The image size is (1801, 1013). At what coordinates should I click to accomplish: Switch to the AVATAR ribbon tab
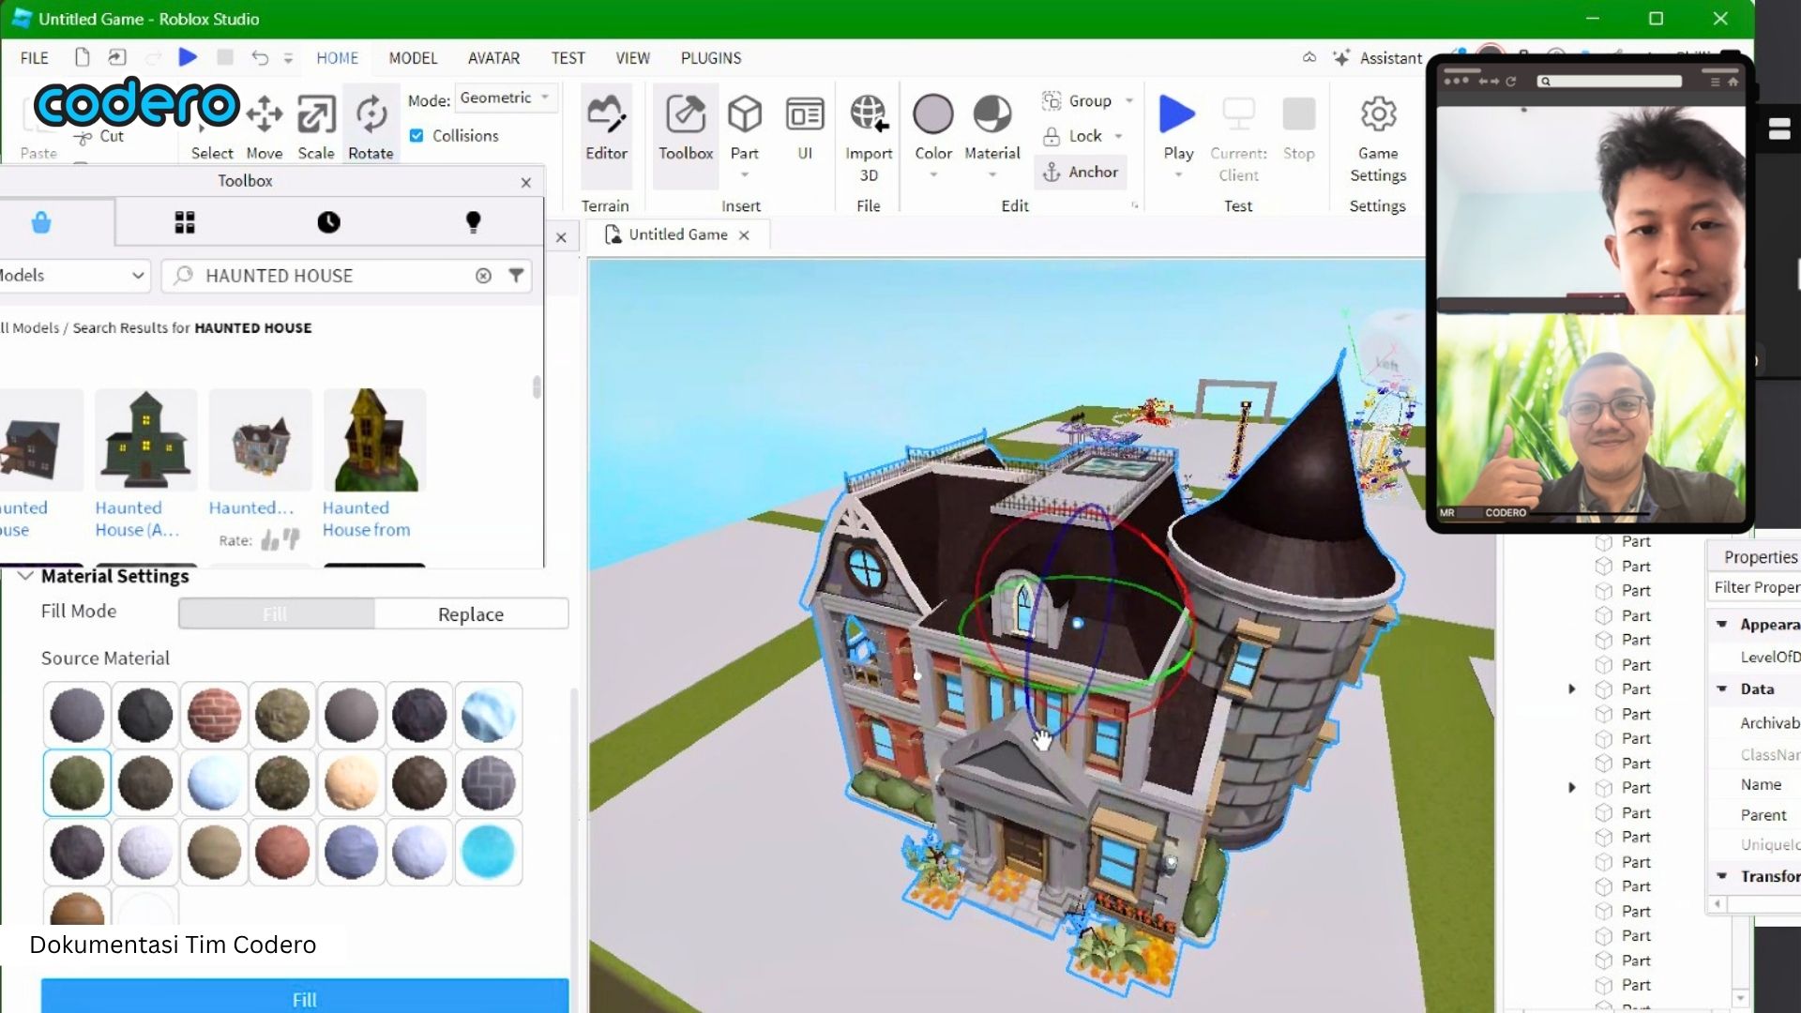coord(493,58)
